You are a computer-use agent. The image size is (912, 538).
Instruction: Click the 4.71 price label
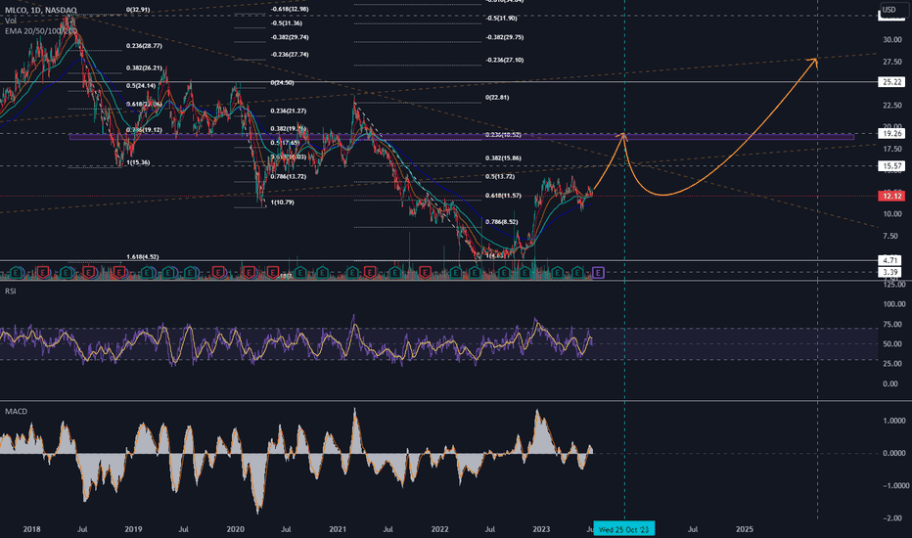(x=890, y=260)
